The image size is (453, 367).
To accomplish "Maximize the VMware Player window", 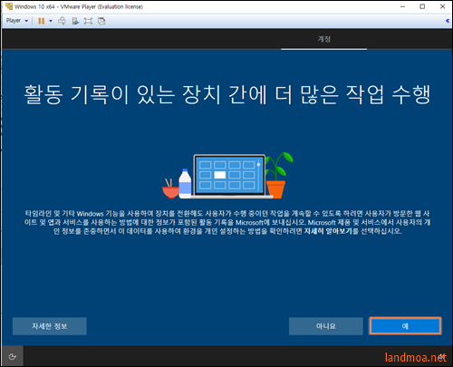I will click(422, 6).
